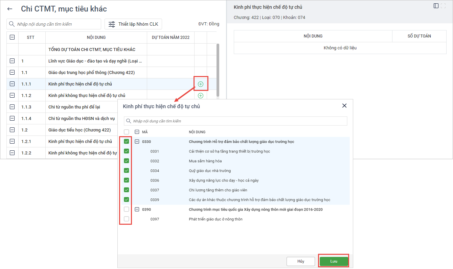Screen dimensions: 453x269
Task: Click the green plus icon on row 1.1.2
Action: [x=201, y=96]
